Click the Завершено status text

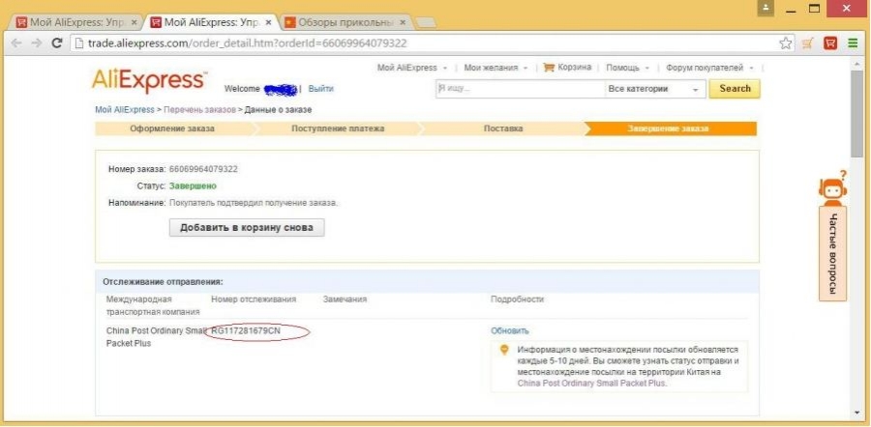point(193,185)
